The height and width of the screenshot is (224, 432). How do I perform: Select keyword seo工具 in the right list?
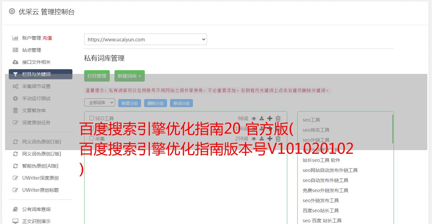click(x=311, y=120)
